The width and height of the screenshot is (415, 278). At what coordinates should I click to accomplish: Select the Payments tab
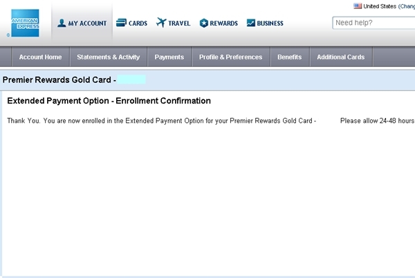pos(169,57)
